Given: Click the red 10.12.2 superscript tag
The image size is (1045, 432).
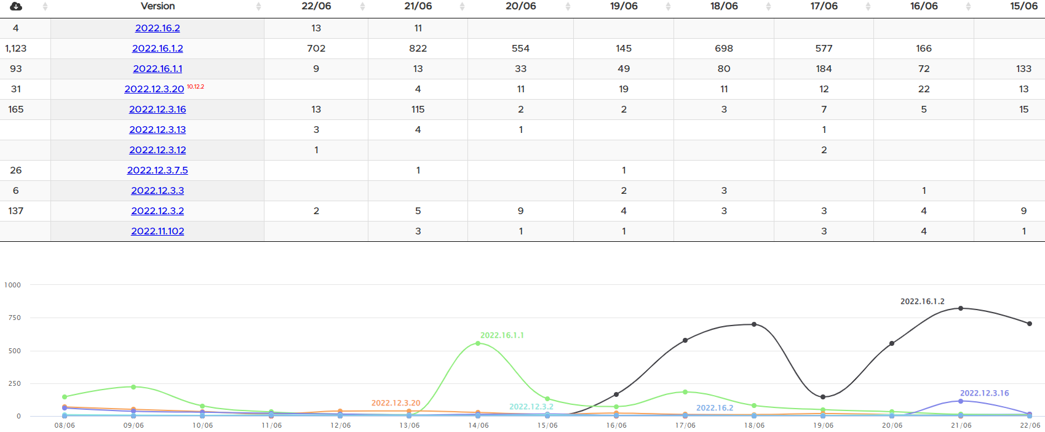Looking at the screenshot, I should click(x=196, y=87).
